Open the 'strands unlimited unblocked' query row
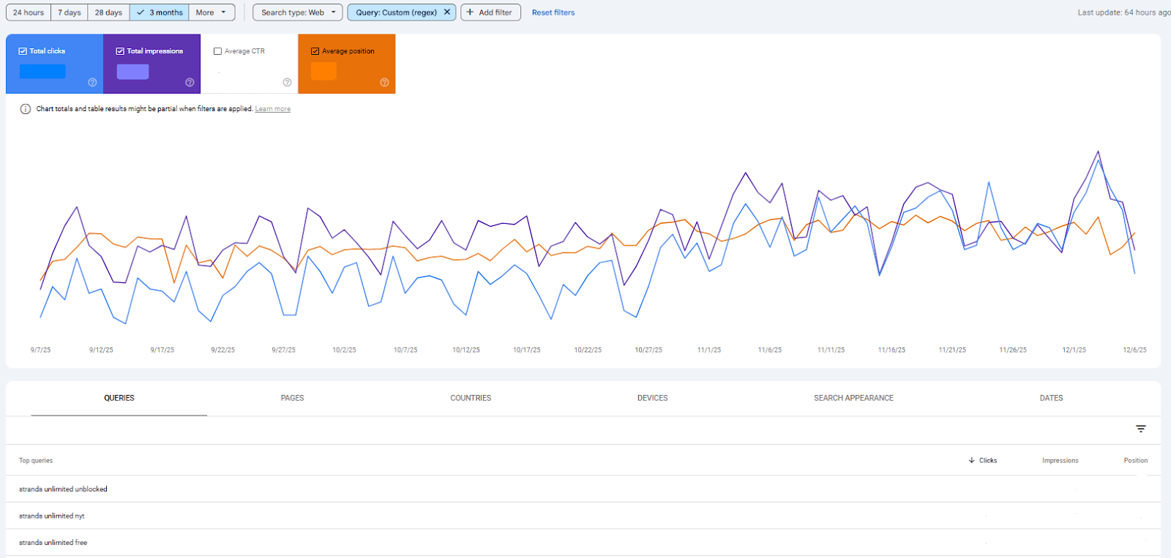Screen dimensions: 1171x558 (63, 489)
